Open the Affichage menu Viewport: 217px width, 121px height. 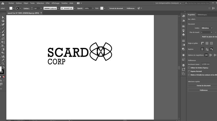(x=55, y=3)
